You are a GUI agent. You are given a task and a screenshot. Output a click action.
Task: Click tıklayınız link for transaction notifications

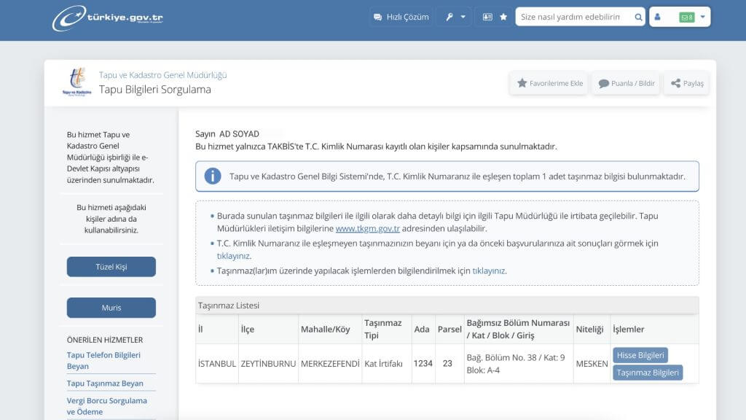489,271
